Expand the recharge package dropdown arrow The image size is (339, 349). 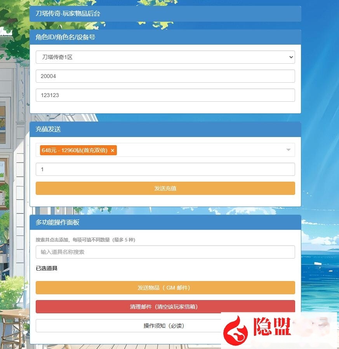288,150
